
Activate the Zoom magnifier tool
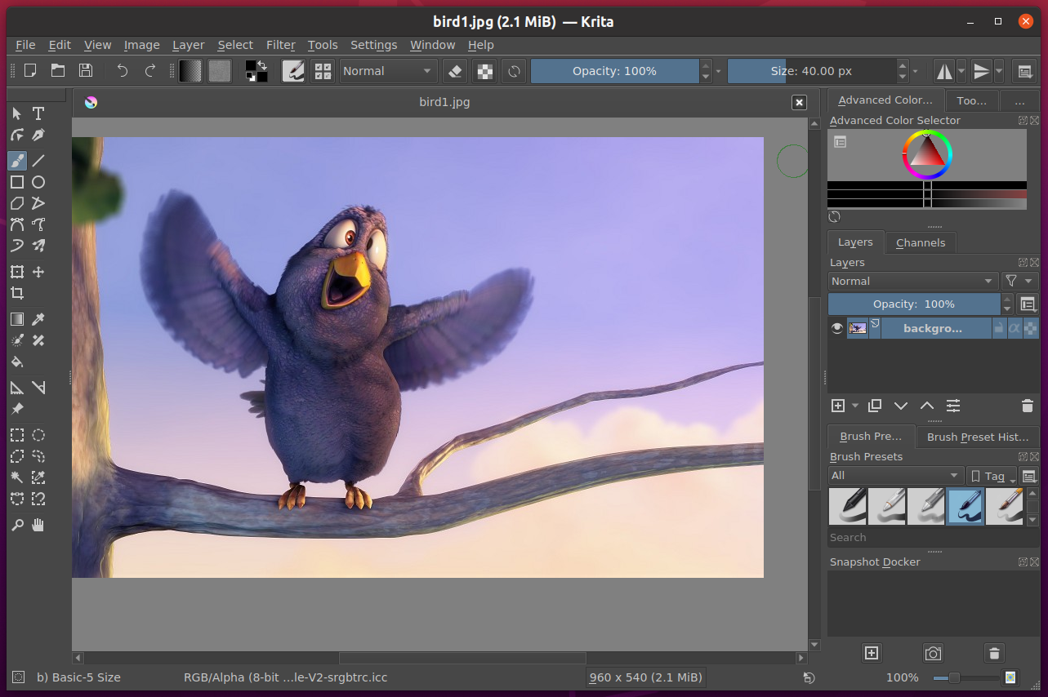tap(17, 525)
